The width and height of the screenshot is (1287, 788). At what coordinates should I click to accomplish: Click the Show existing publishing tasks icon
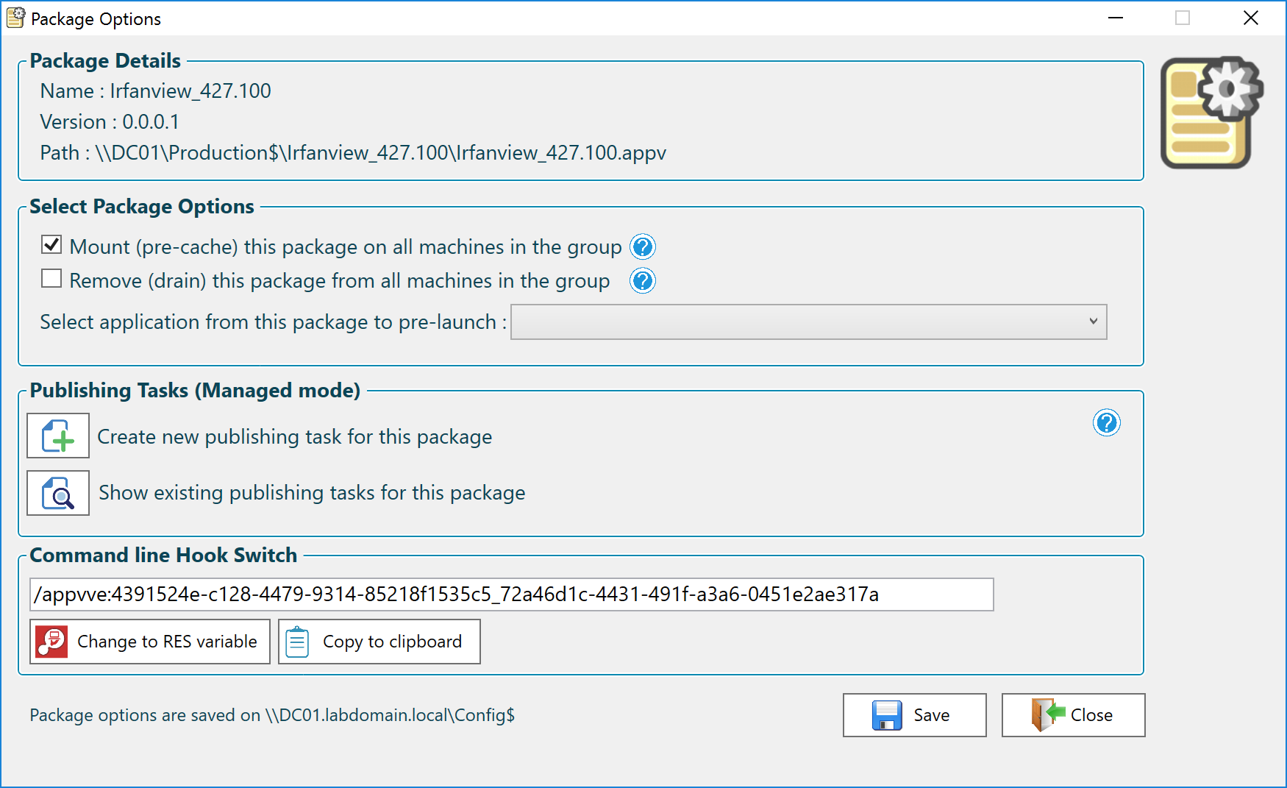58,493
